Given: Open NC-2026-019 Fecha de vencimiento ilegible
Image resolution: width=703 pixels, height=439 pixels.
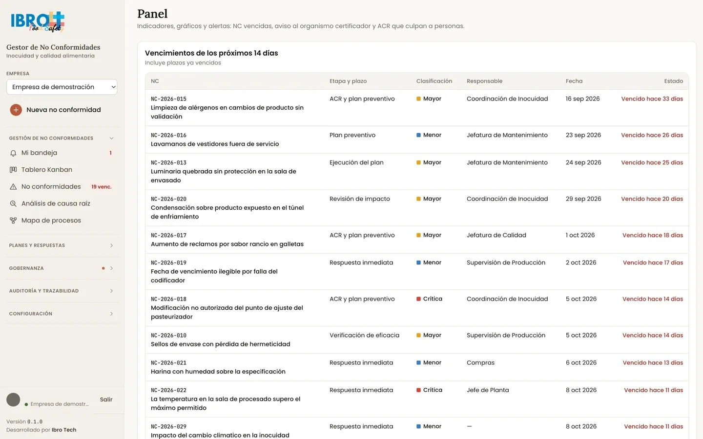Looking at the screenshot, I should click(x=417, y=272).
